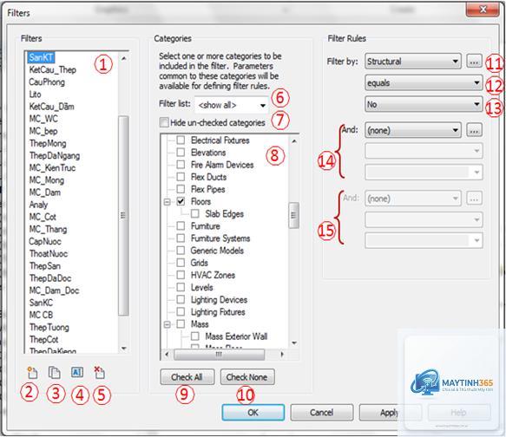Click the categories list vertical scrollbar thumb
Image resolution: width=506 pixels, height=437 pixels.
click(293, 215)
